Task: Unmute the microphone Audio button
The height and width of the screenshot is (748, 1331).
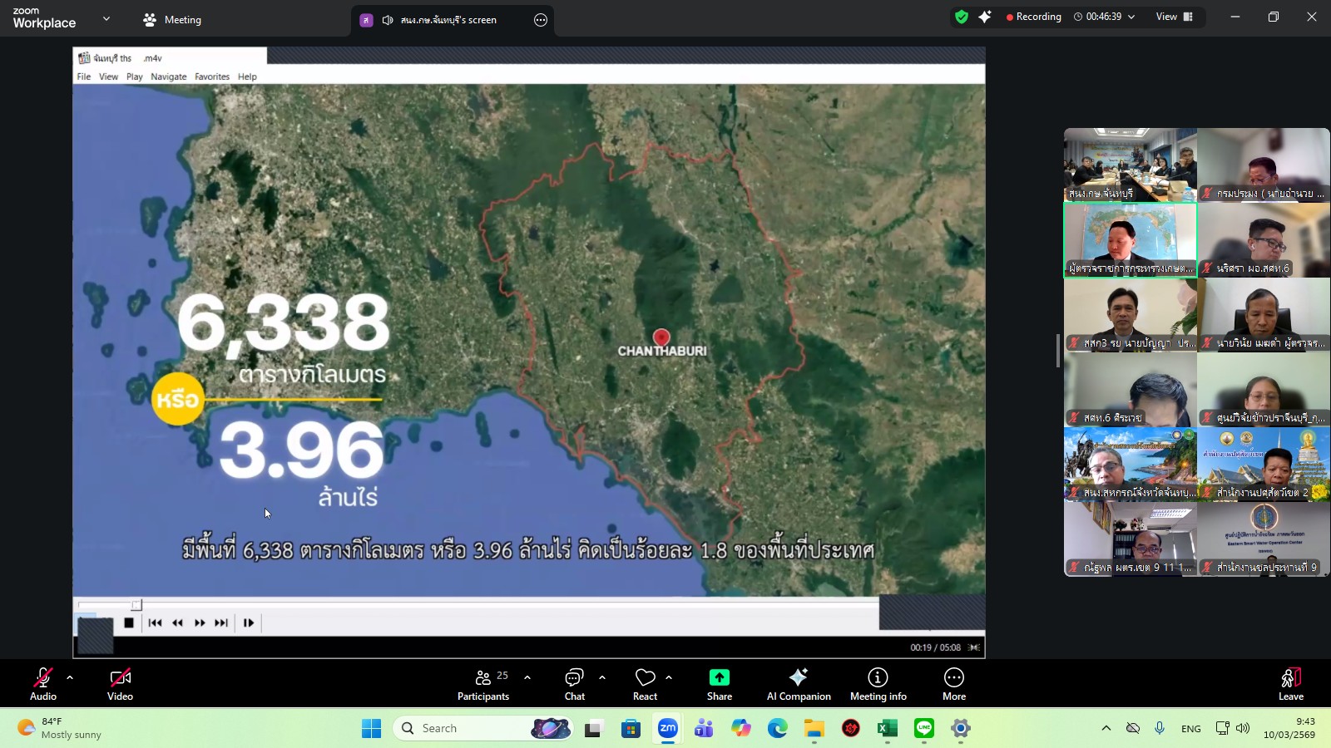Action: [43, 684]
